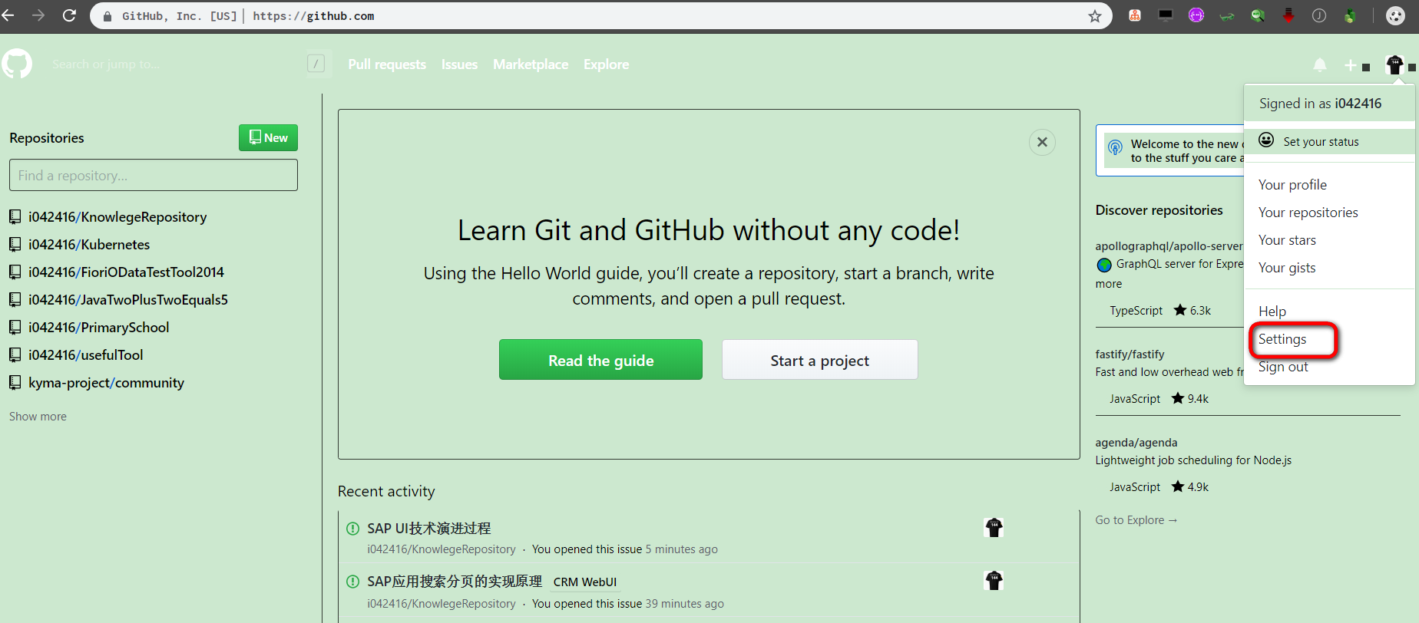This screenshot has width=1419, height=623.
Task: Click the repo icon beside i042416/Kubernetes
Action: (15, 245)
